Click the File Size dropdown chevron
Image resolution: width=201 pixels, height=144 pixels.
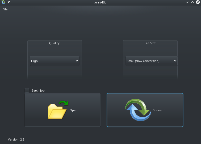(x=175, y=61)
